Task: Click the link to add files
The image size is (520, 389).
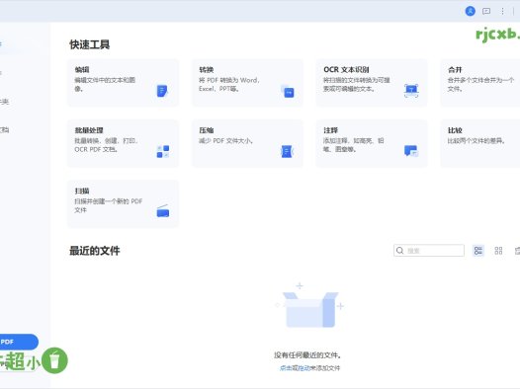Action: coord(309,368)
